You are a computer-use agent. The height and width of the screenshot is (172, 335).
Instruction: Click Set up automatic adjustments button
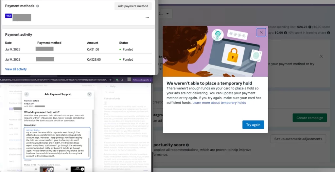pyautogui.click(x=298, y=139)
